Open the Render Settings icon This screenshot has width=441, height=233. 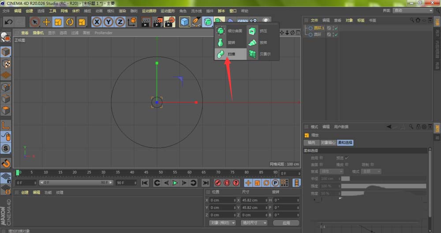169,22
